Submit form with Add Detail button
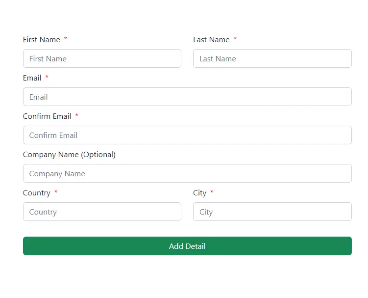This screenshot has width=368, height=298. pyautogui.click(x=187, y=246)
